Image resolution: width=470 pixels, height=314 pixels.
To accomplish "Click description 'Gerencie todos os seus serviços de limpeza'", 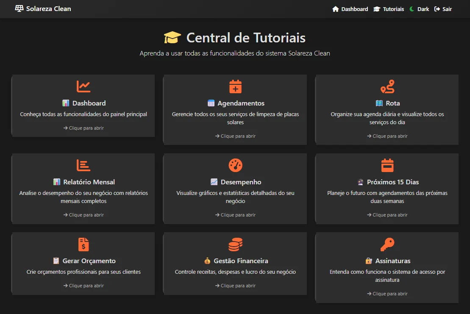I will click(x=235, y=118).
